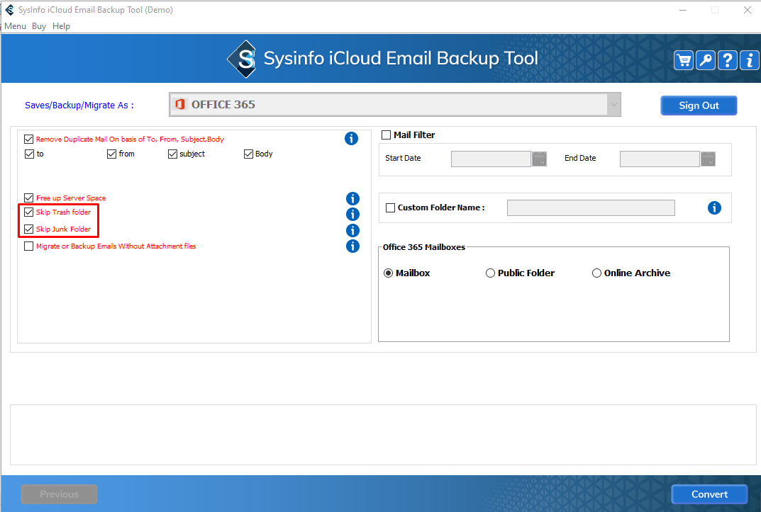This screenshot has height=512, width=761.
Task: Click the shopping cart buy icon
Action: pyautogui.click(x=684, y=60)
